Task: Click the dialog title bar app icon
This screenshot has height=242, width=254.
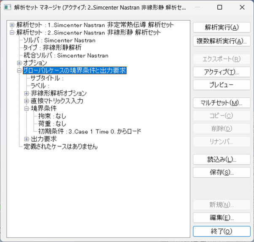Action: click(8, 7)
